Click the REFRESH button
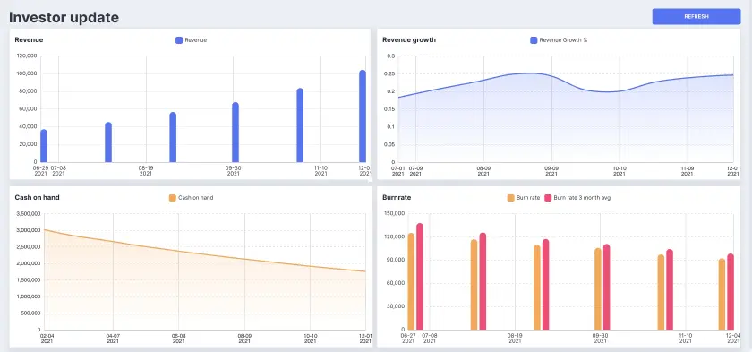Viewport: 752px width, 352px height. tap(696, 16)
